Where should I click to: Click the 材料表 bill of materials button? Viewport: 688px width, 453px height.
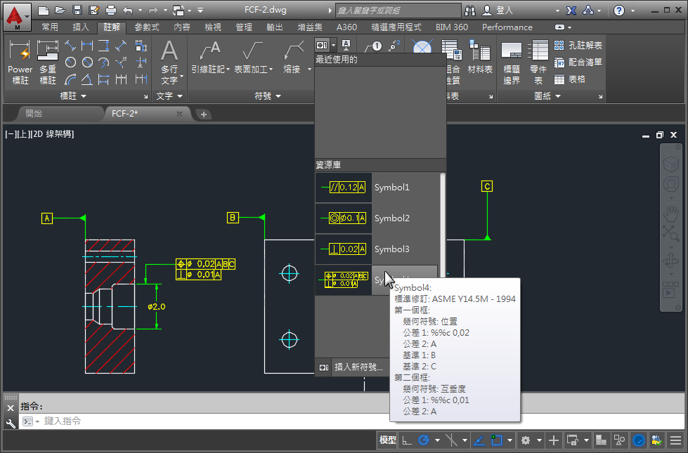479,57
